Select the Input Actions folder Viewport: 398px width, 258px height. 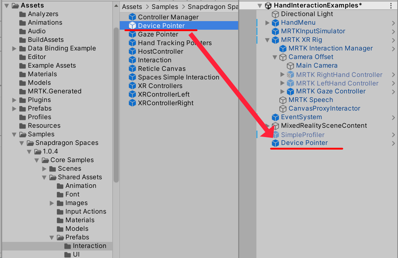pos(86,211)
